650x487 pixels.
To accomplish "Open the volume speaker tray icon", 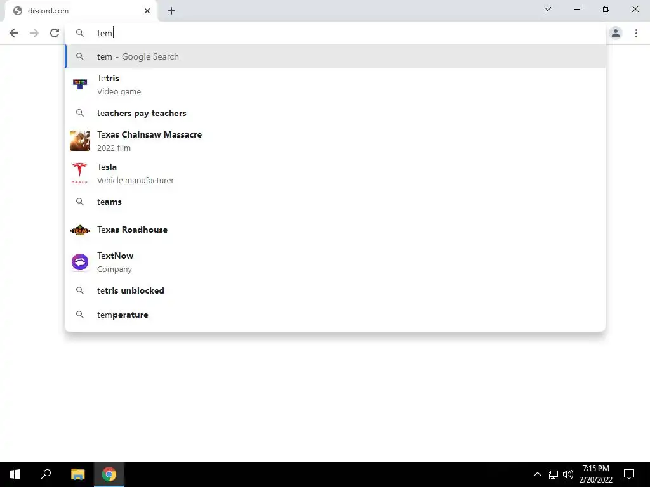I will (x=568, y=474).
